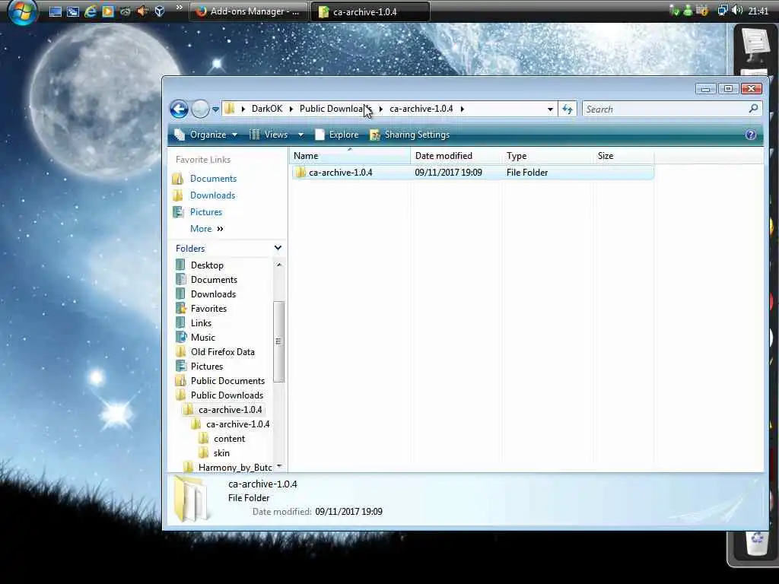This screenshot has height=584, width=779.
Task: Select Pictures in the Folders tree
Action: tap(207, 366)
